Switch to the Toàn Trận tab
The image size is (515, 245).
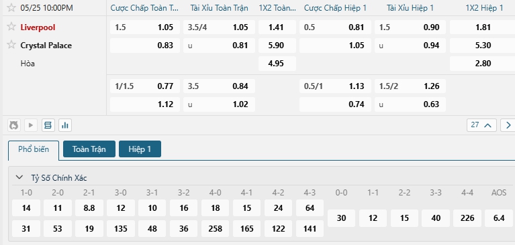pyautogui.click(x=89, y=149)
